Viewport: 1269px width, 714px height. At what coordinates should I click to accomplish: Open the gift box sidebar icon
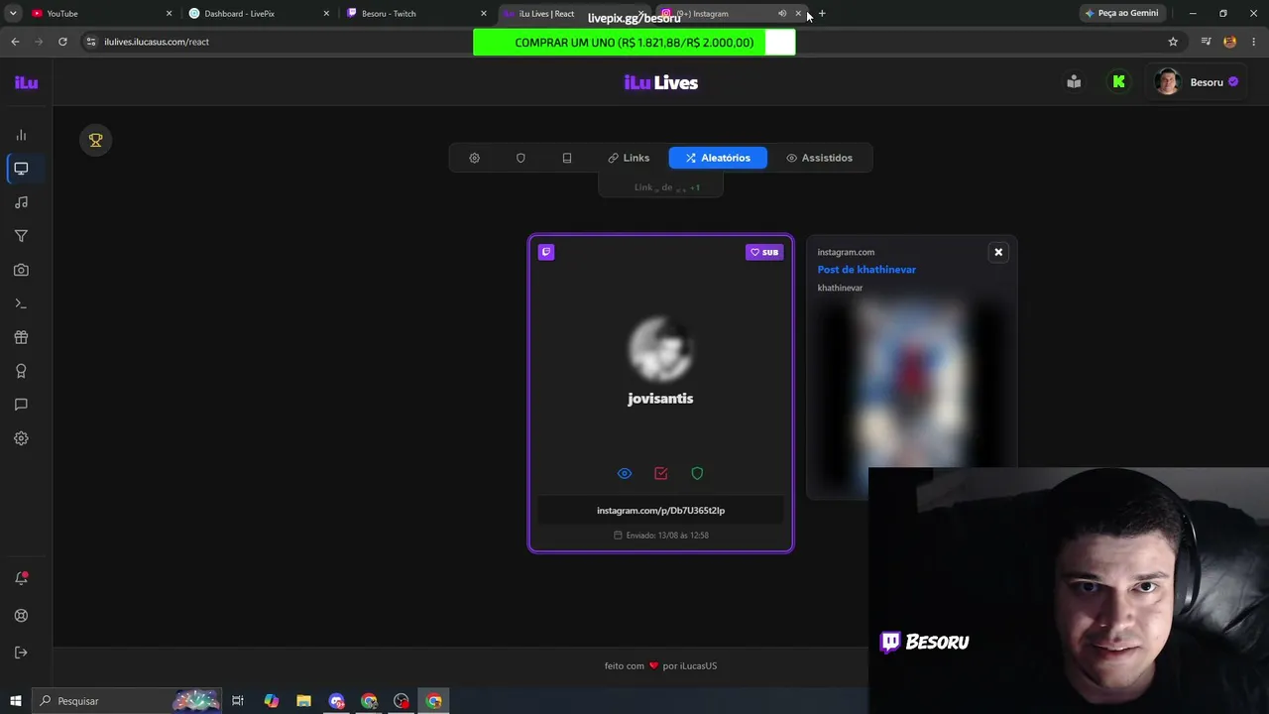(x=21, y=337)
